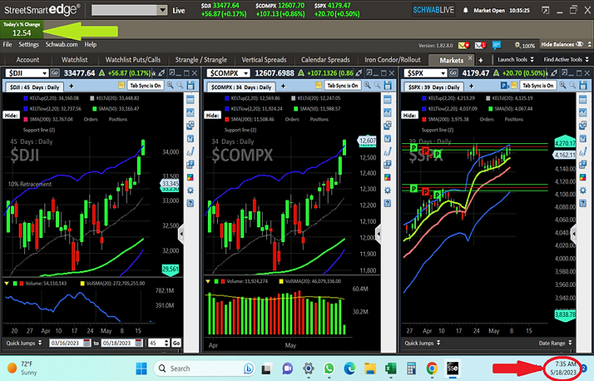Click the zoom-out magnifier in the $DJI chart
Image resolution: width=594 pixels, height=381 pixels.
click(x=180, y=86)
